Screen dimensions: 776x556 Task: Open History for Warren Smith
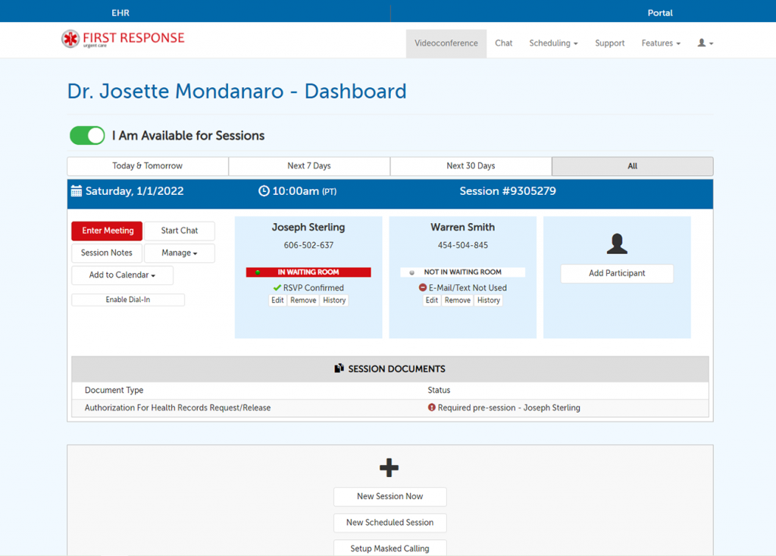[x=489, y=300]
